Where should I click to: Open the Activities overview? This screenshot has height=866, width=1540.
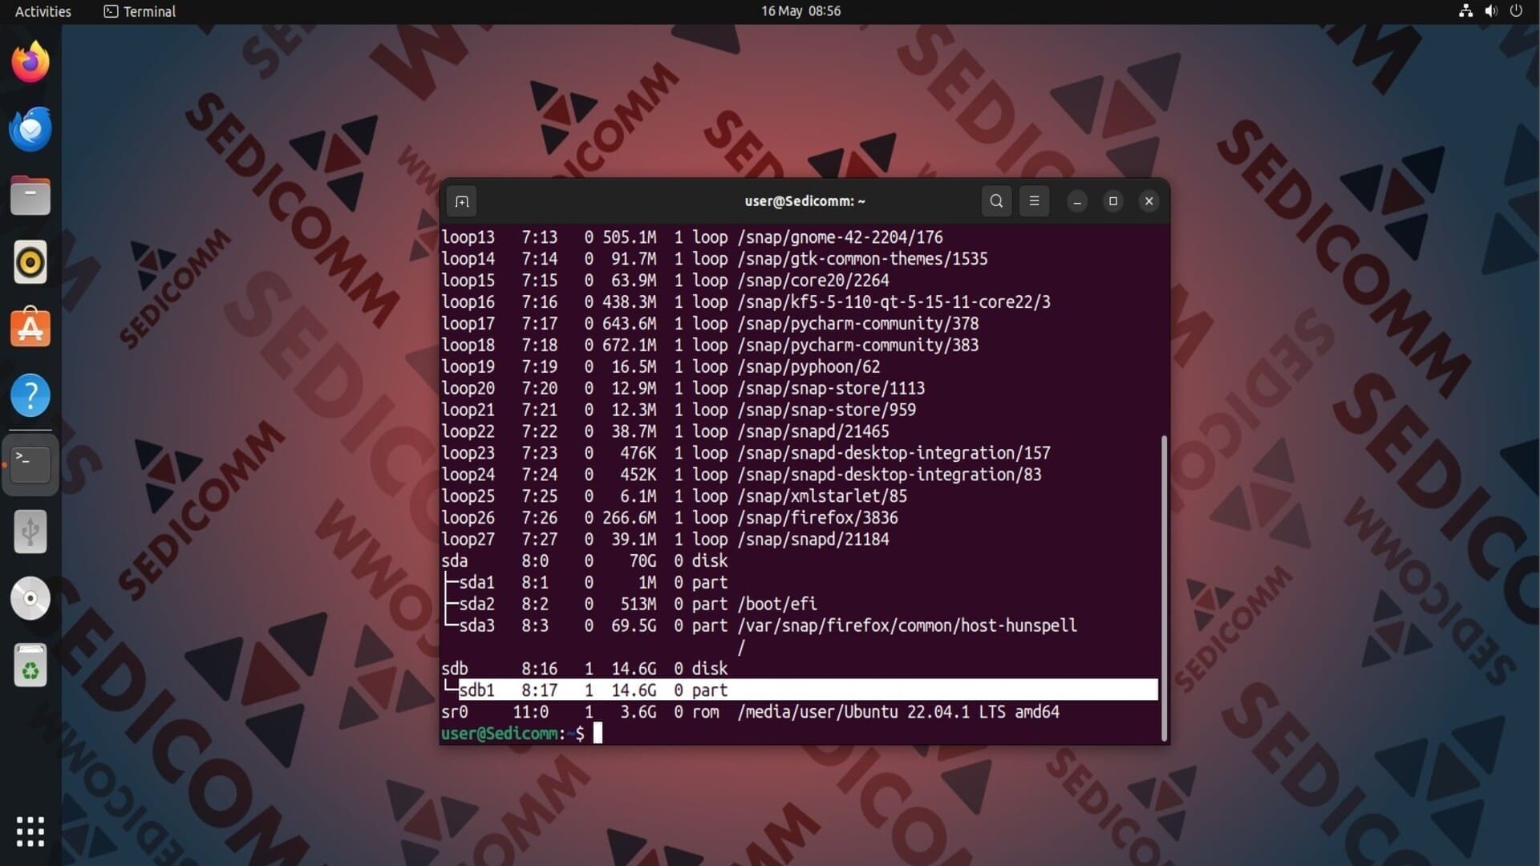click(43, 11)
